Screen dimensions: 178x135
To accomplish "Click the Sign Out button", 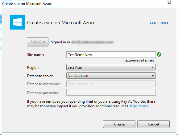I will [x=38, y=42].
